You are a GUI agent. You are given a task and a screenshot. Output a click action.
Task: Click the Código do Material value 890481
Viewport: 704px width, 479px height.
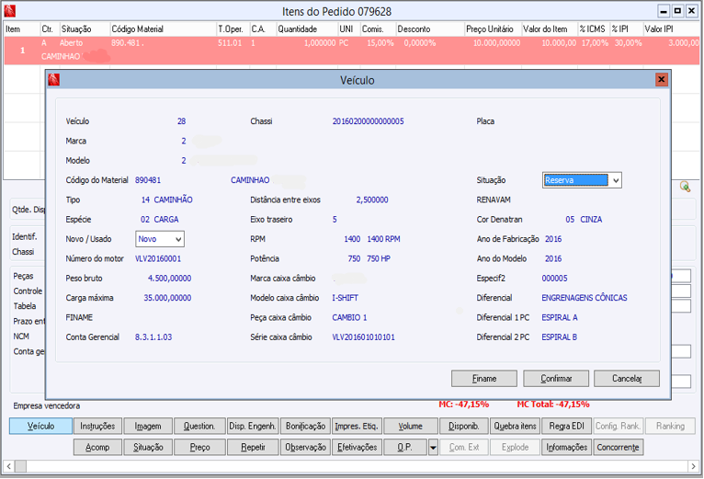point(148,180)
